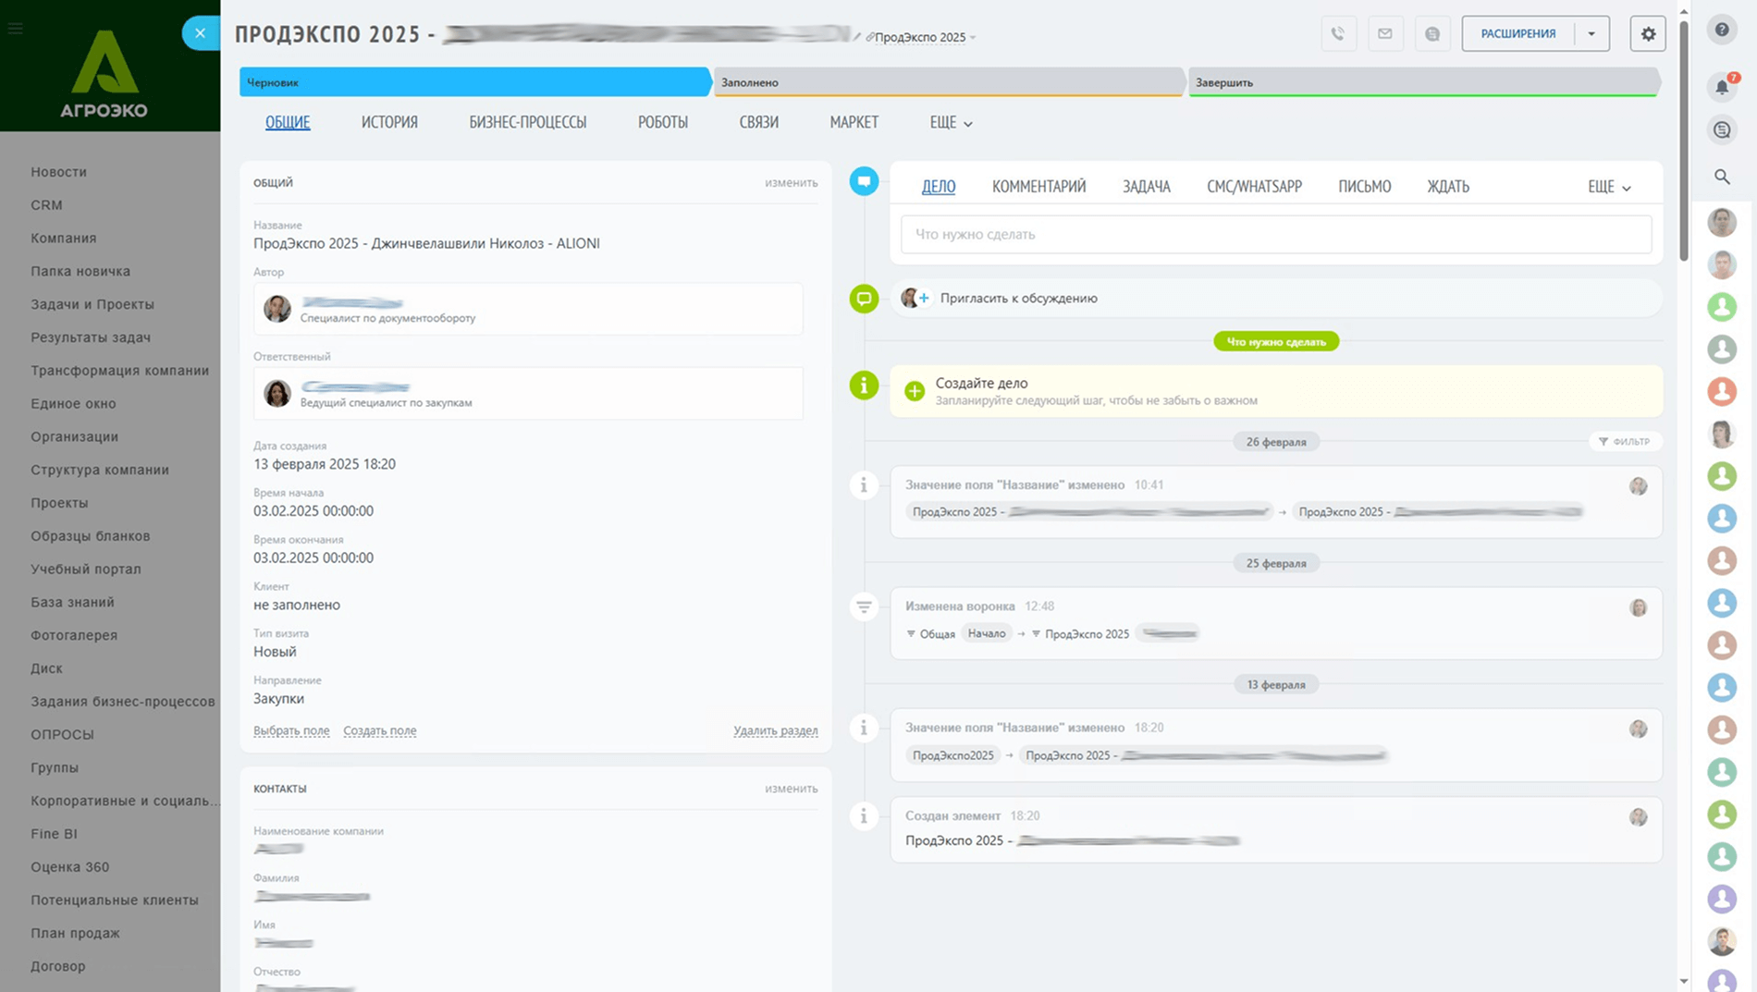Image resolution: width=1757 pixels, height=992 pixels.
Task: Click the Создать поле link
Action: (379, 730)
